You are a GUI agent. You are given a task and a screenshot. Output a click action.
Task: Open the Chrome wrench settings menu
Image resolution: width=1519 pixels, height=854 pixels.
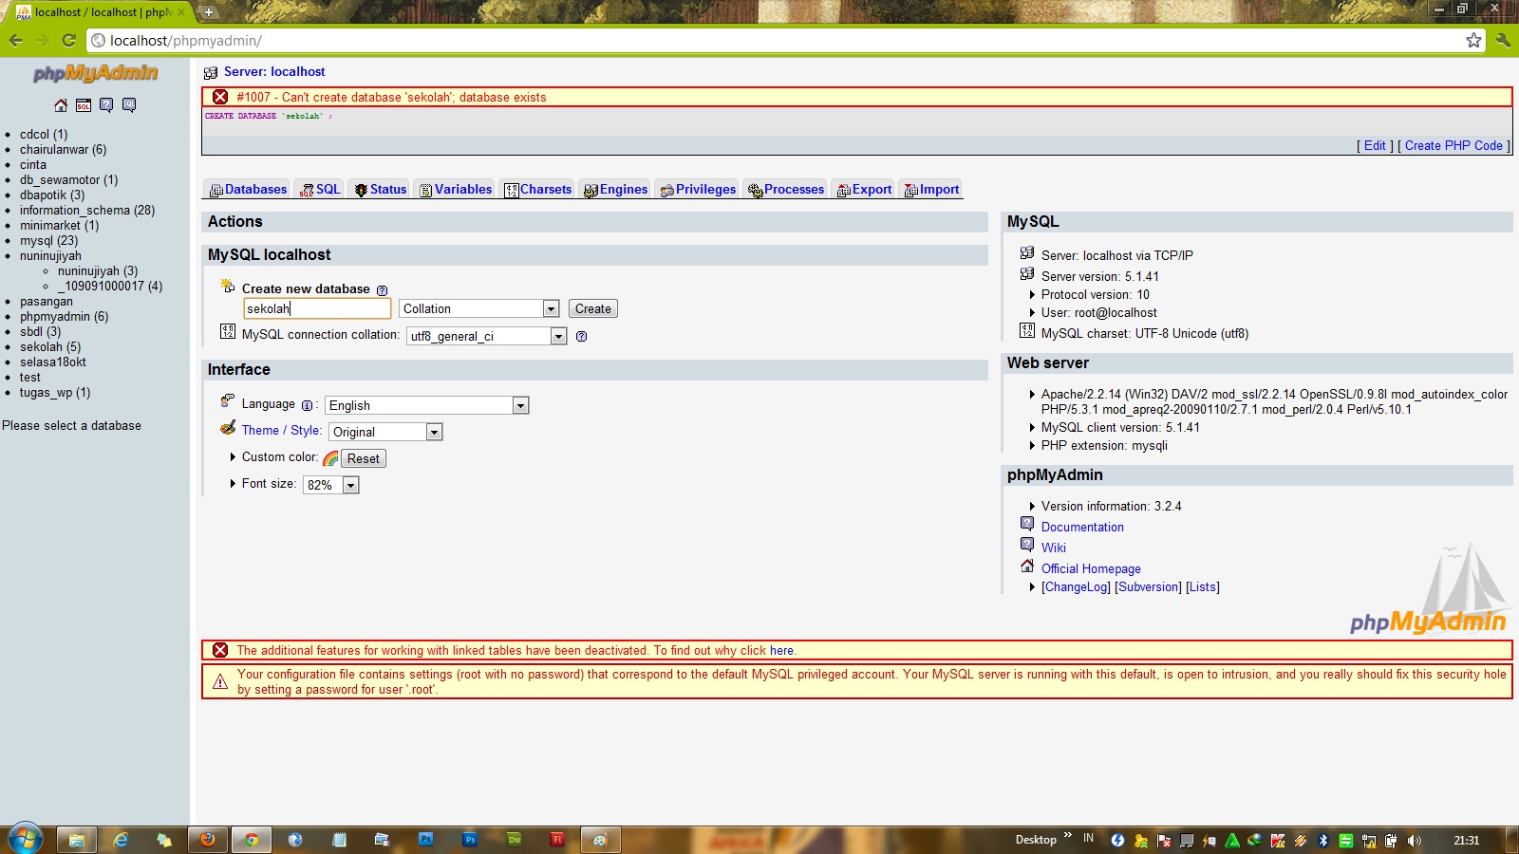pos(1502,40)
